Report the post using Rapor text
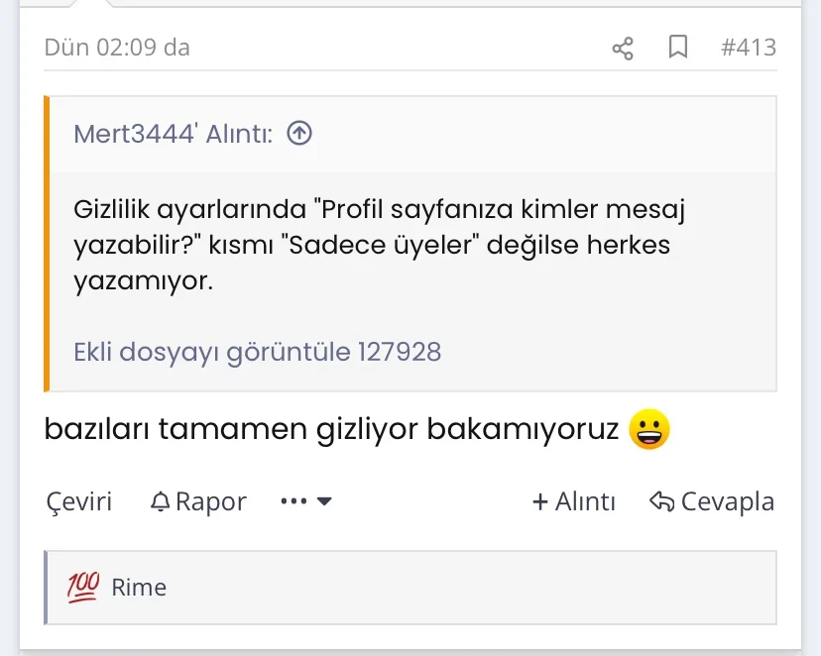This screenshot has width=821, height=656. [x=211, y=502]
